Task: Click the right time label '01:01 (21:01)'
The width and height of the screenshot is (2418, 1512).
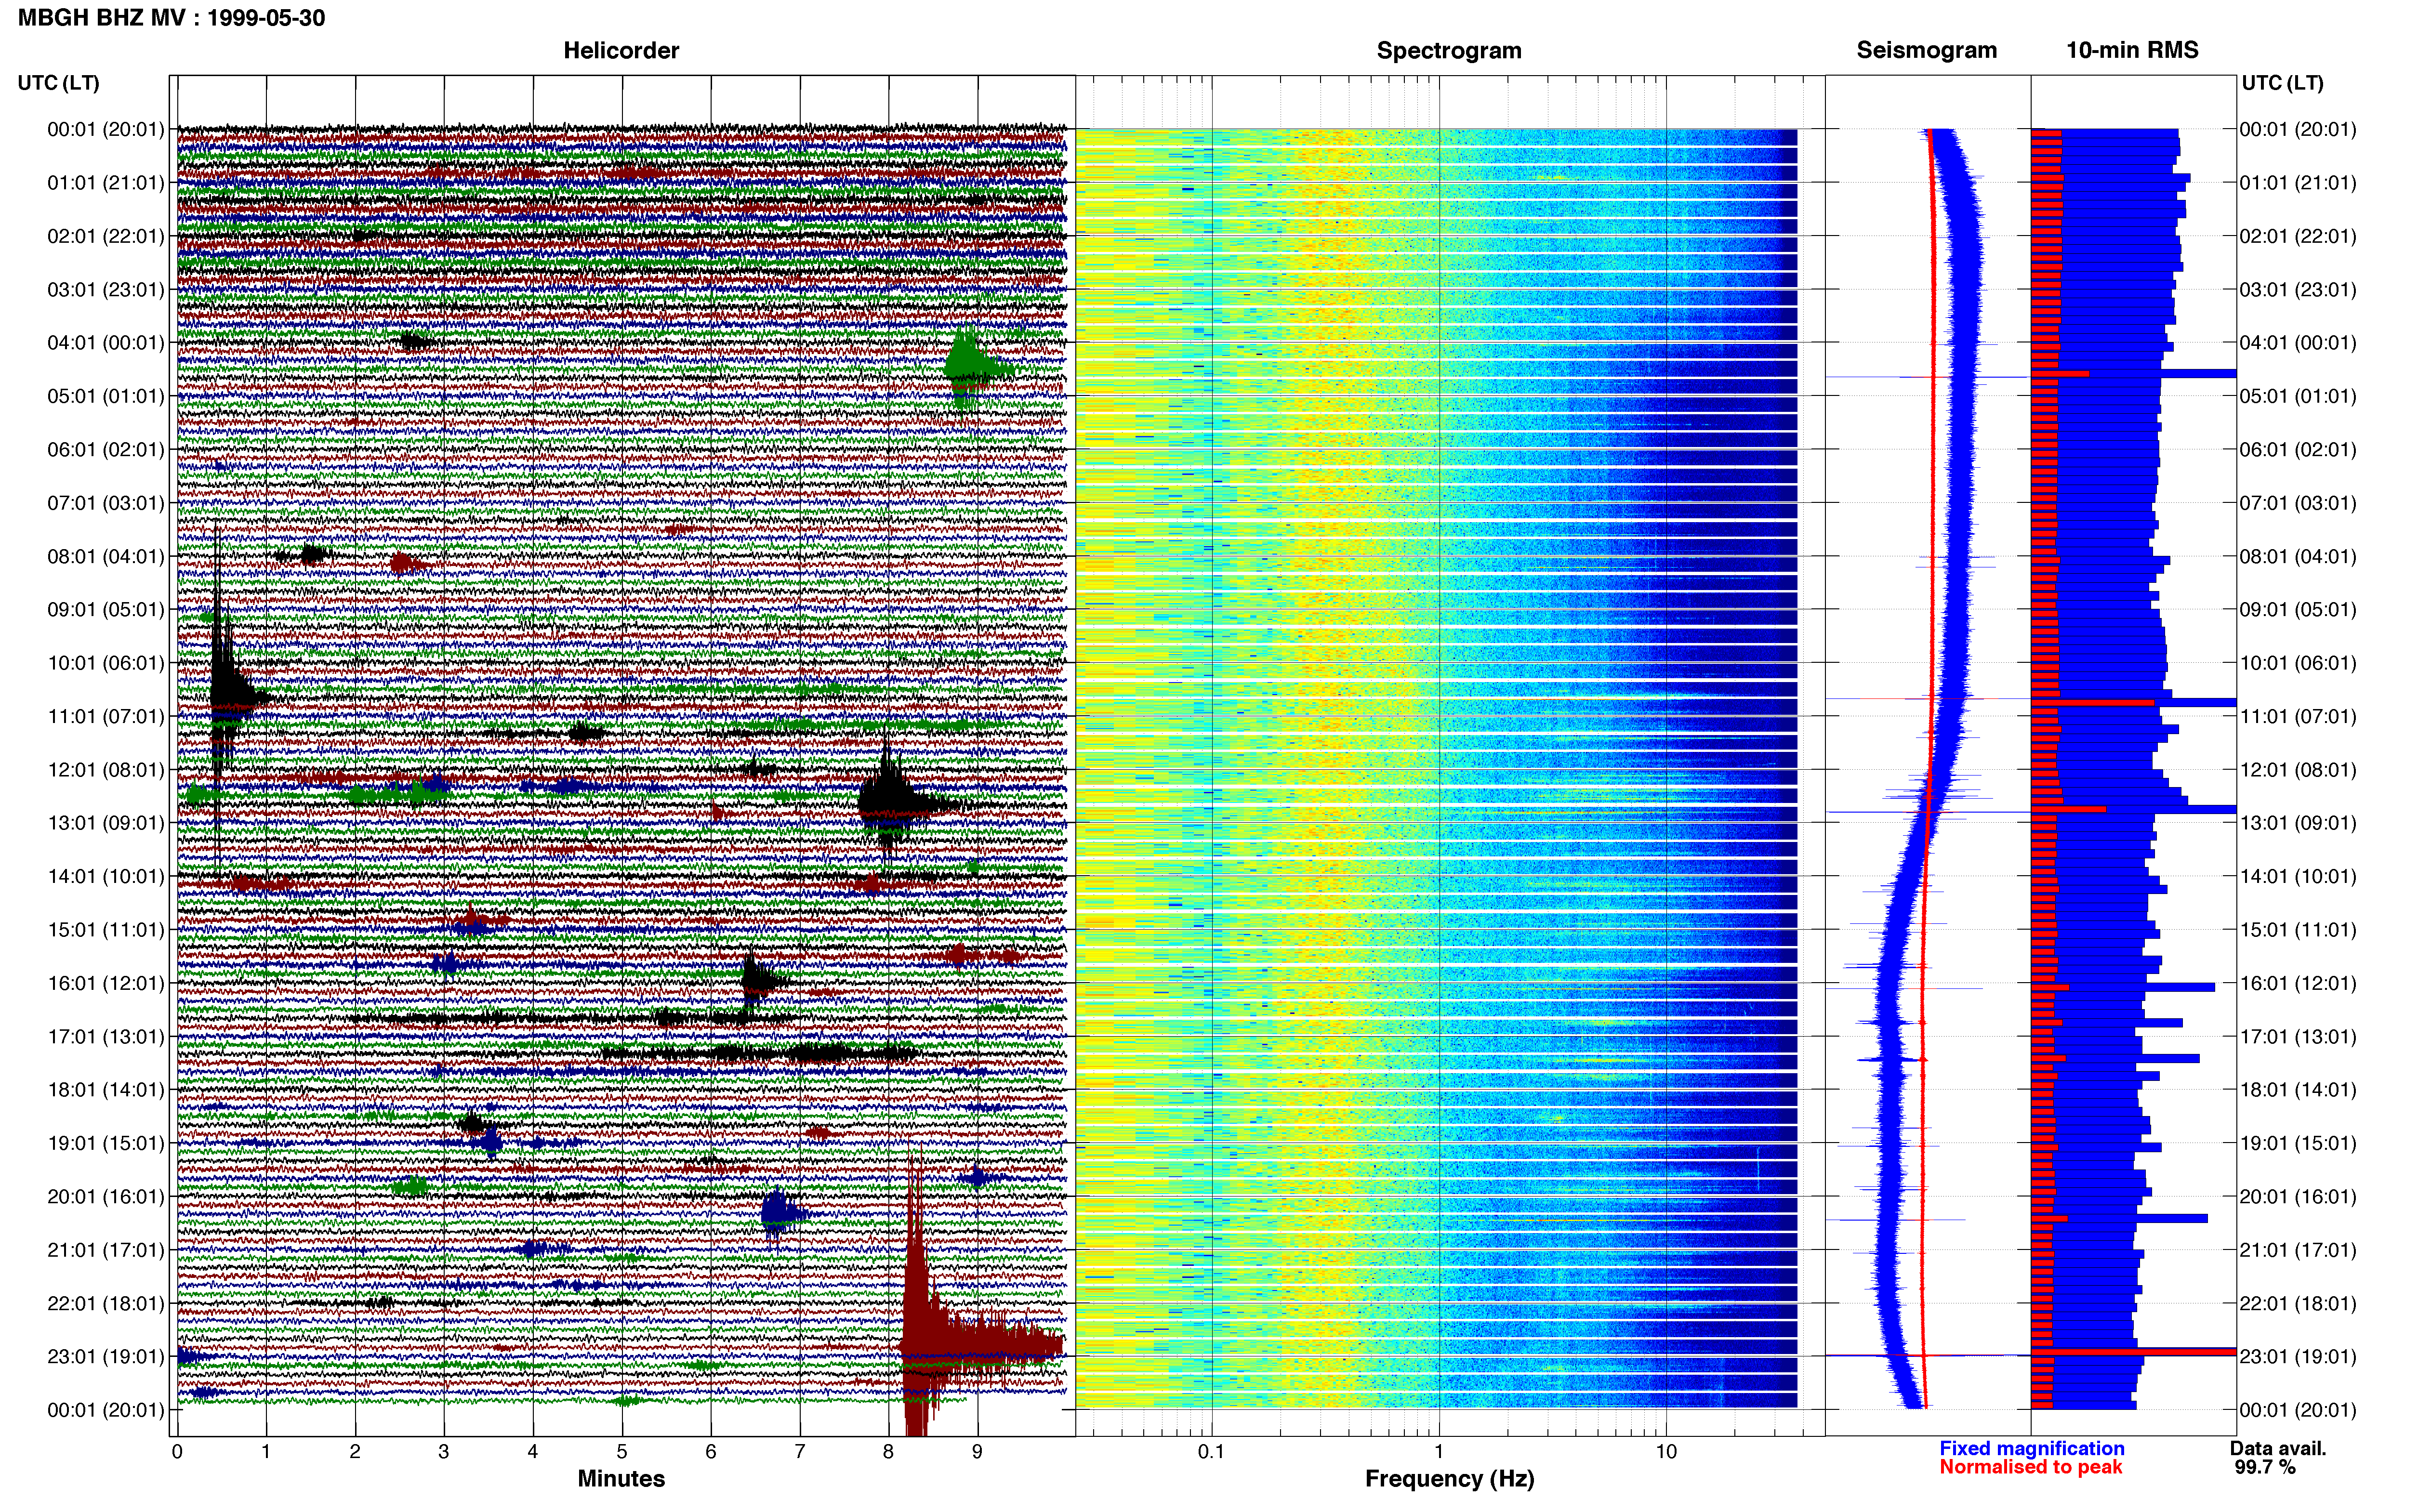Action: [x=2298, y=183]
